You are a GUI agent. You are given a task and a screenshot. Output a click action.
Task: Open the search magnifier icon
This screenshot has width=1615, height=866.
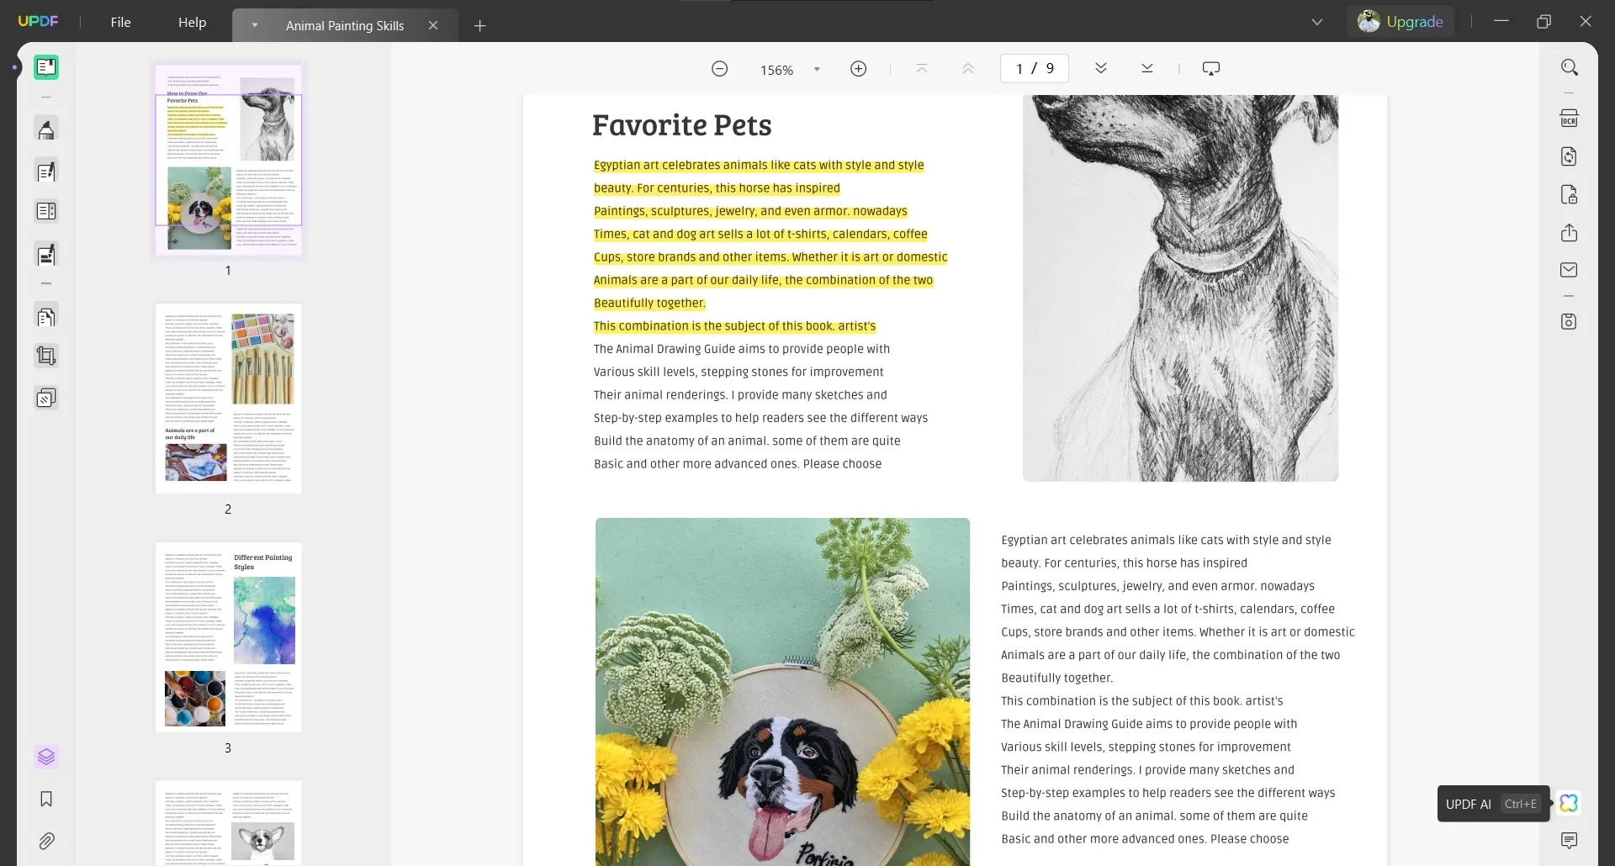tap(1569, 67)
